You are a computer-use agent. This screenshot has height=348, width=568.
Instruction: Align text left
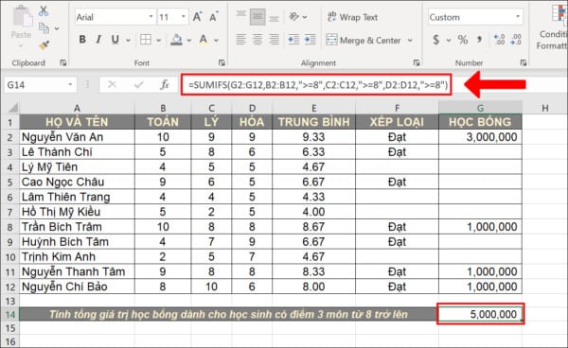point(241,40)
